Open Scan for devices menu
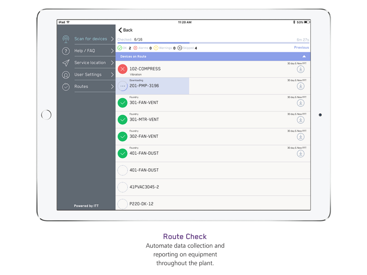This screenshot has width=367, height=275. click(91, 39)
